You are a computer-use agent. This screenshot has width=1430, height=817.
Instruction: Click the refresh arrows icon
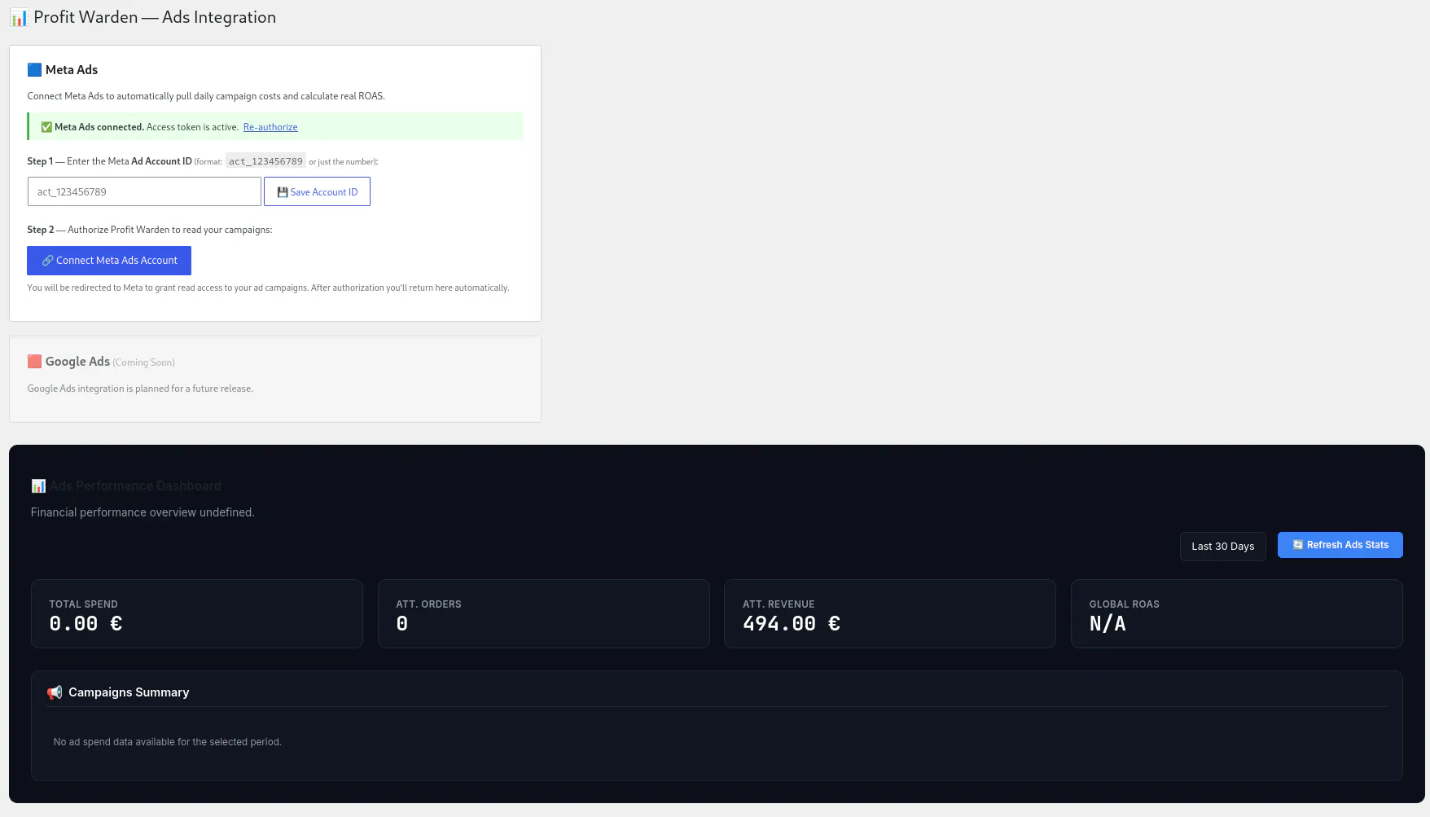(1298, 545)
